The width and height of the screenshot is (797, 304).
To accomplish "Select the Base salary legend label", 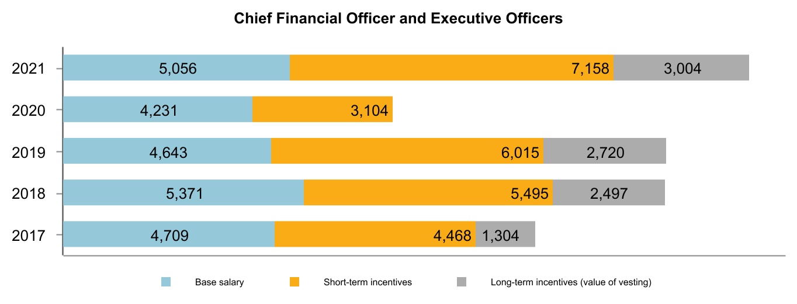I will (219, 282).
